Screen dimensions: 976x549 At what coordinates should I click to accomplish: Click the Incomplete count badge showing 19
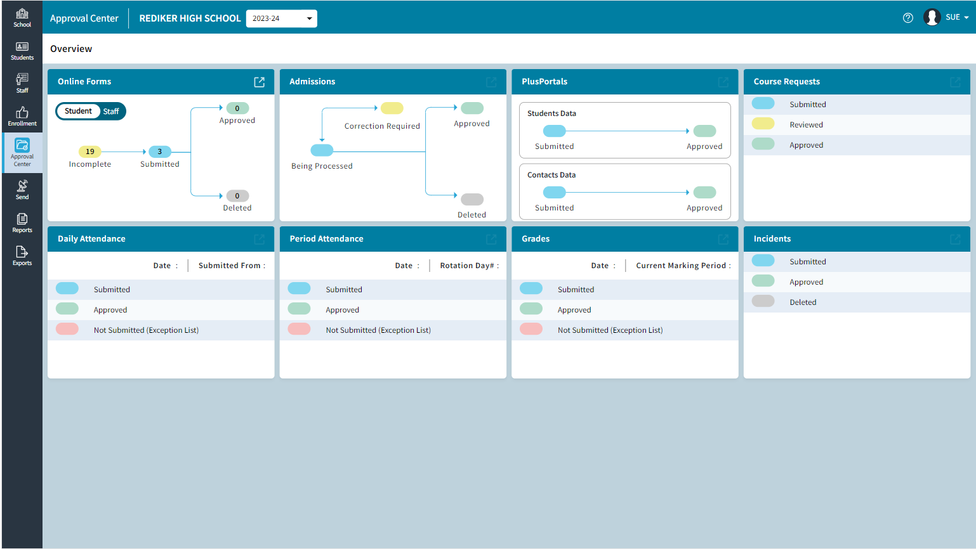(x=90, y=152)
